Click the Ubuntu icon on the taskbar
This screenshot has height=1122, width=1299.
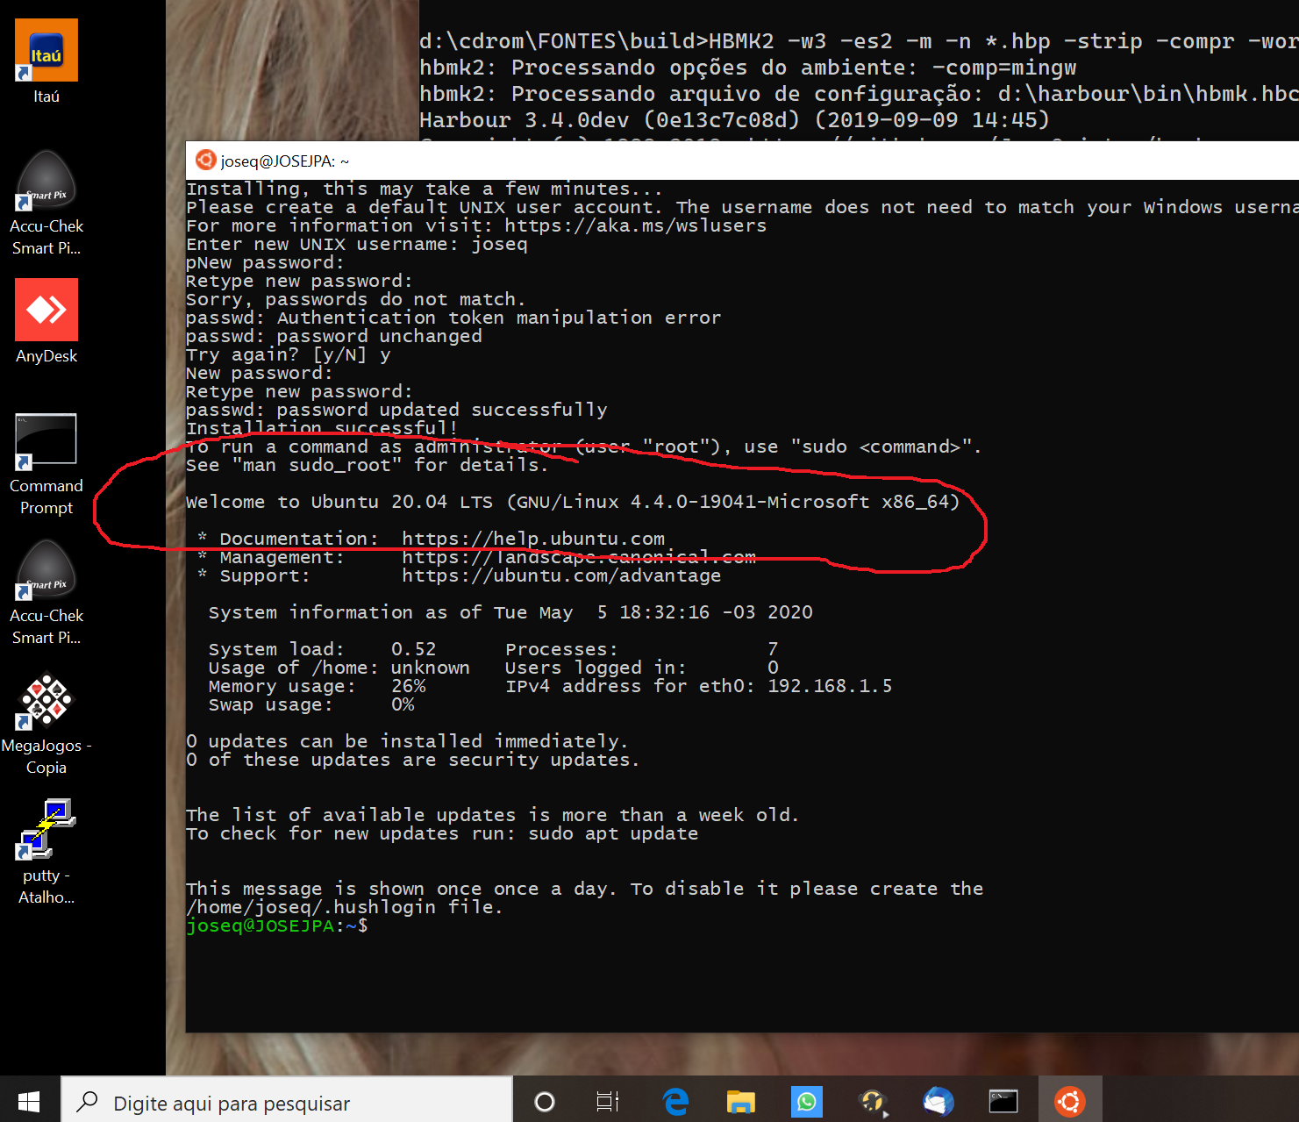point(1070,1101)
